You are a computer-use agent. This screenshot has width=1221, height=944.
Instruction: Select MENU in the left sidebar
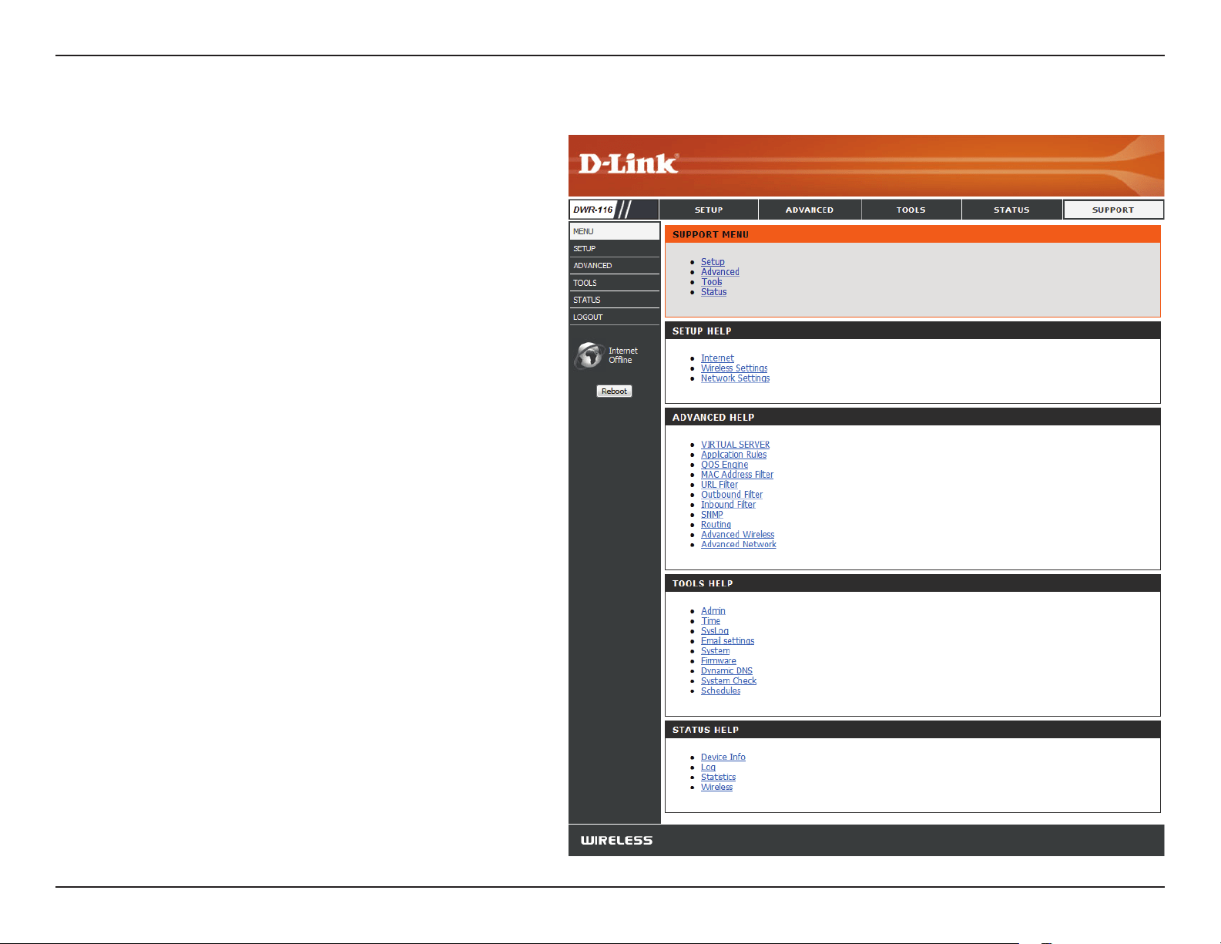(x=615, y=231)
